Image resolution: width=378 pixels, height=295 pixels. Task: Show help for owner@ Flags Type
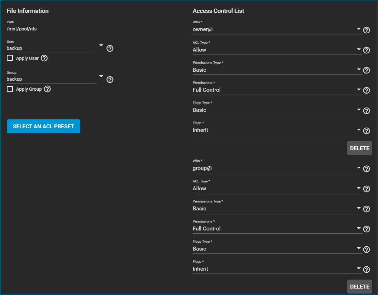click(x=367, y=111)
